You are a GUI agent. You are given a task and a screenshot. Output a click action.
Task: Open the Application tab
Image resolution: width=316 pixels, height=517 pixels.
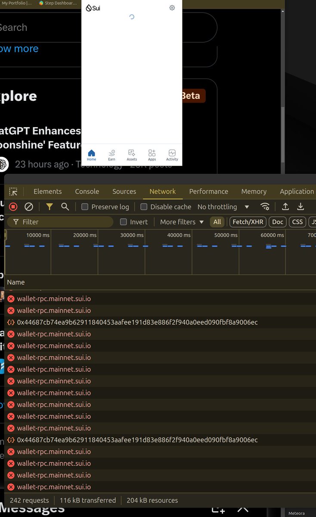point(297,191)
